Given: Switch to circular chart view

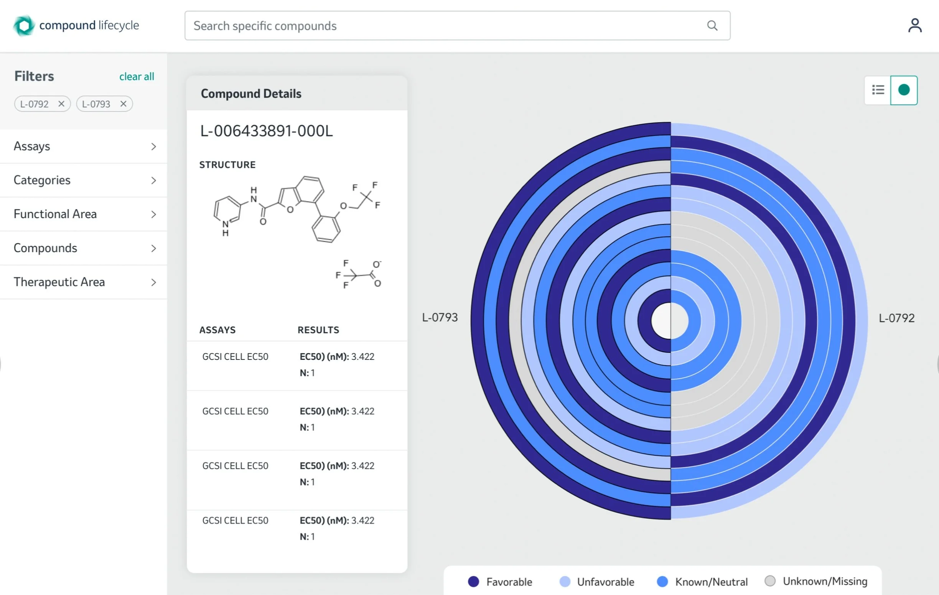Looking at the screenshot, I should point(903,90).
